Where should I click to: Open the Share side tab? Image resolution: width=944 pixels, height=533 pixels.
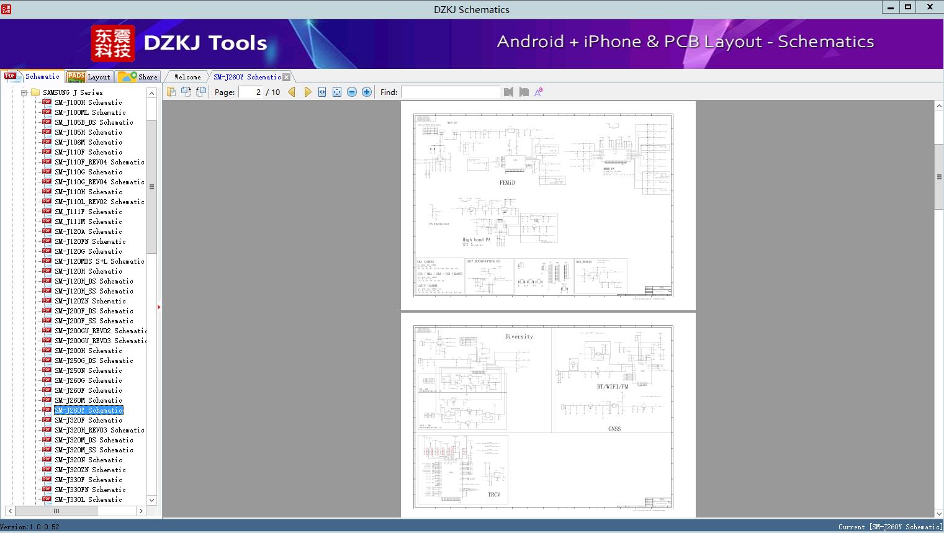138,77
